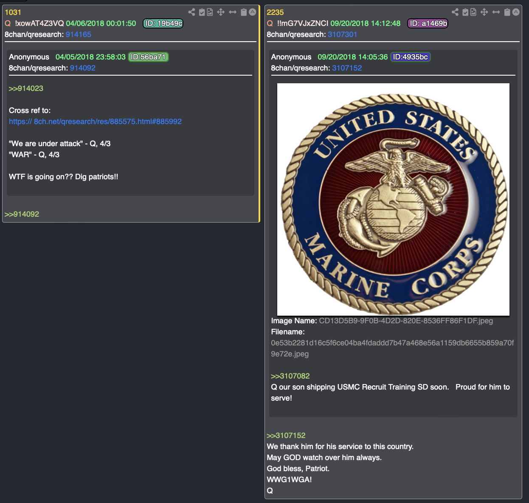Screen dimensions: 529x503
Task: Click the timestamp 09/20/2018 14:05:36
Action: point(353,57)
